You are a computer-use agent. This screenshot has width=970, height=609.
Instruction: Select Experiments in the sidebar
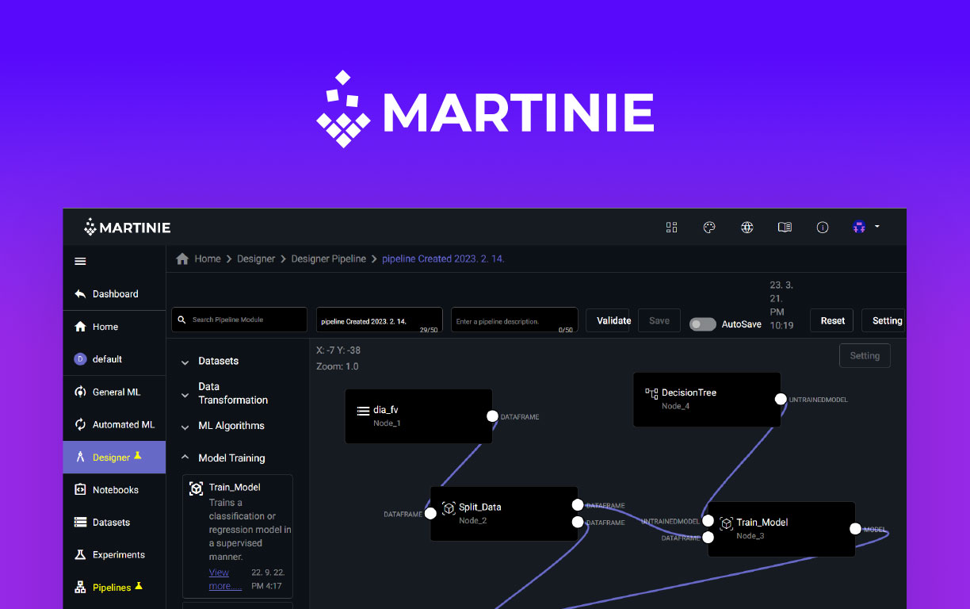(118, 555)
